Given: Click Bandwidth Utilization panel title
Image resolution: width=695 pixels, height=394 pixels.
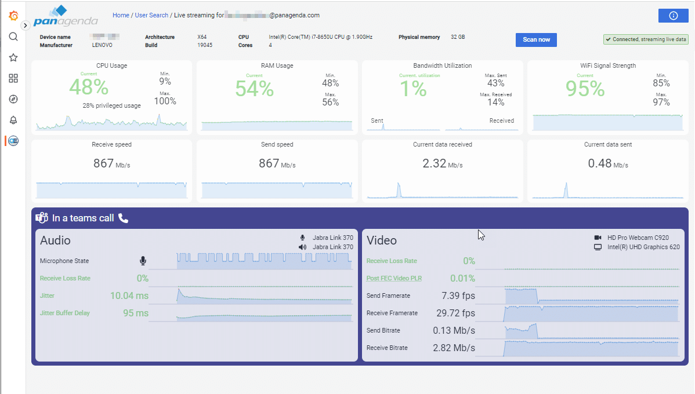Looking at the screenshot, I should click(443, 65).
